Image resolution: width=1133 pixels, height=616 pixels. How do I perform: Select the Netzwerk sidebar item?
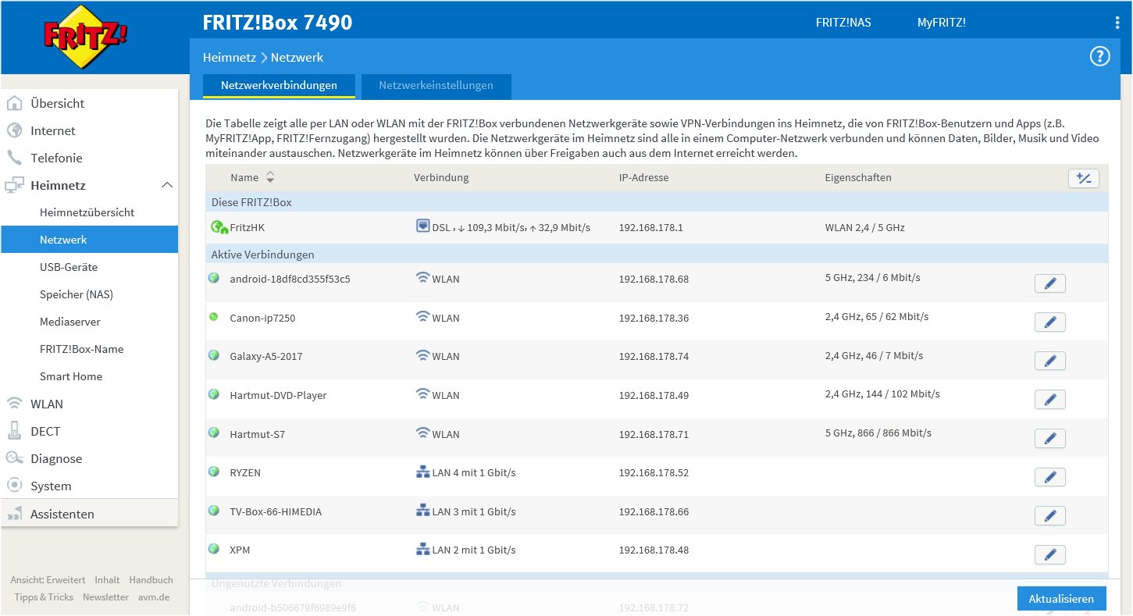(x=90, y=240)
